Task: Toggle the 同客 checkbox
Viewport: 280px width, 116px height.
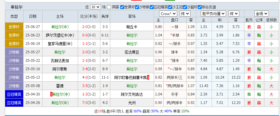Action: click(109, 7)
